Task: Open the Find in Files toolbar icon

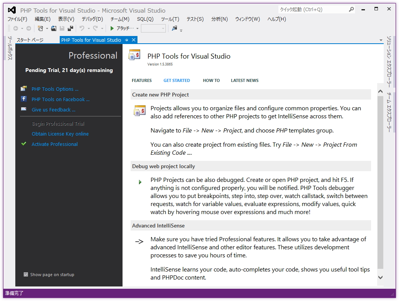Action: click(x=174, y=29)
